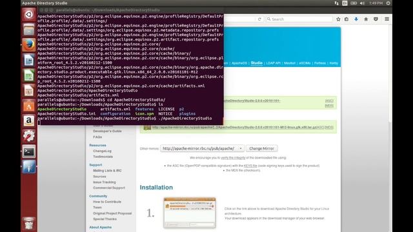Open the system power menu
Image resolution: width=413 pixels, height=232 pixels.
388,3
